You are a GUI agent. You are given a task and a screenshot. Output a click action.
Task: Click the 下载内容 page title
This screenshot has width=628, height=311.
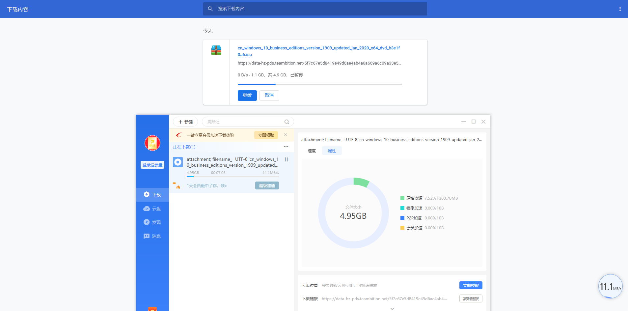tap(18, 9)
